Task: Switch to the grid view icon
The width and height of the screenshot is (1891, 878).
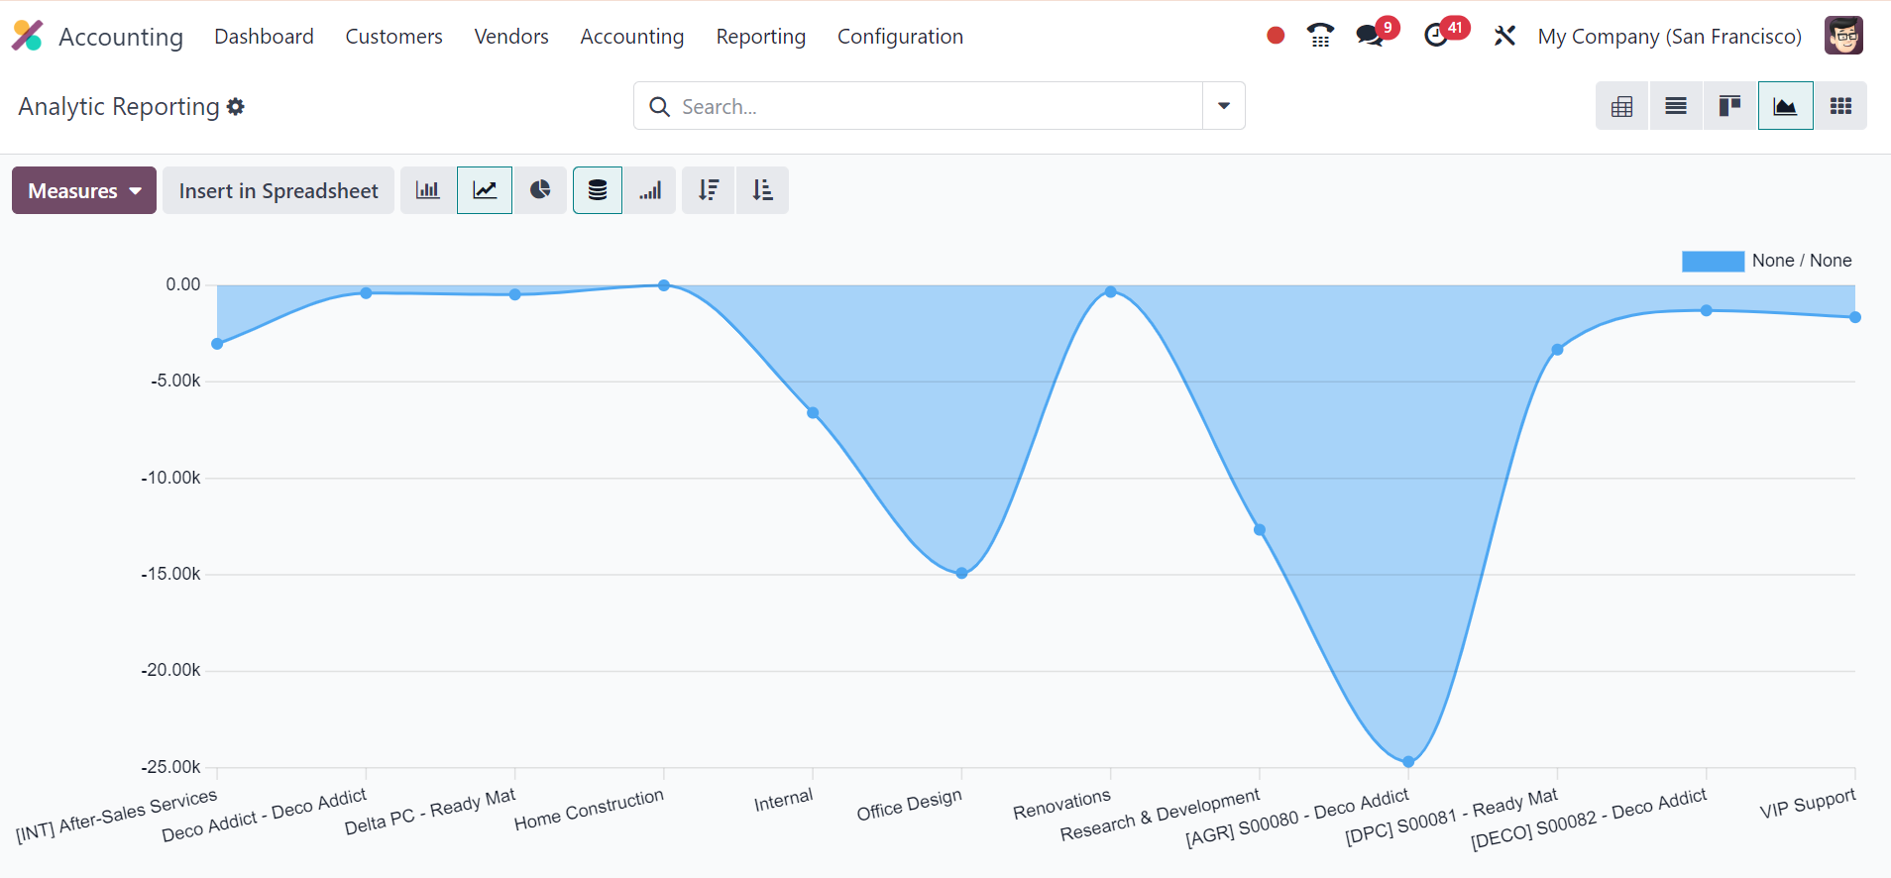Action: click(x=1840, y=106)
